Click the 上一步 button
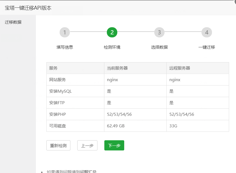The image size is (236, 173). (87, 145)
